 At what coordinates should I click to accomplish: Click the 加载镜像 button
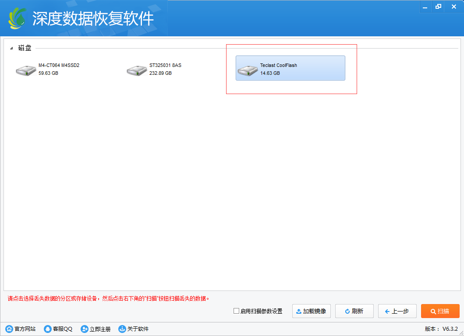[312, 311]
